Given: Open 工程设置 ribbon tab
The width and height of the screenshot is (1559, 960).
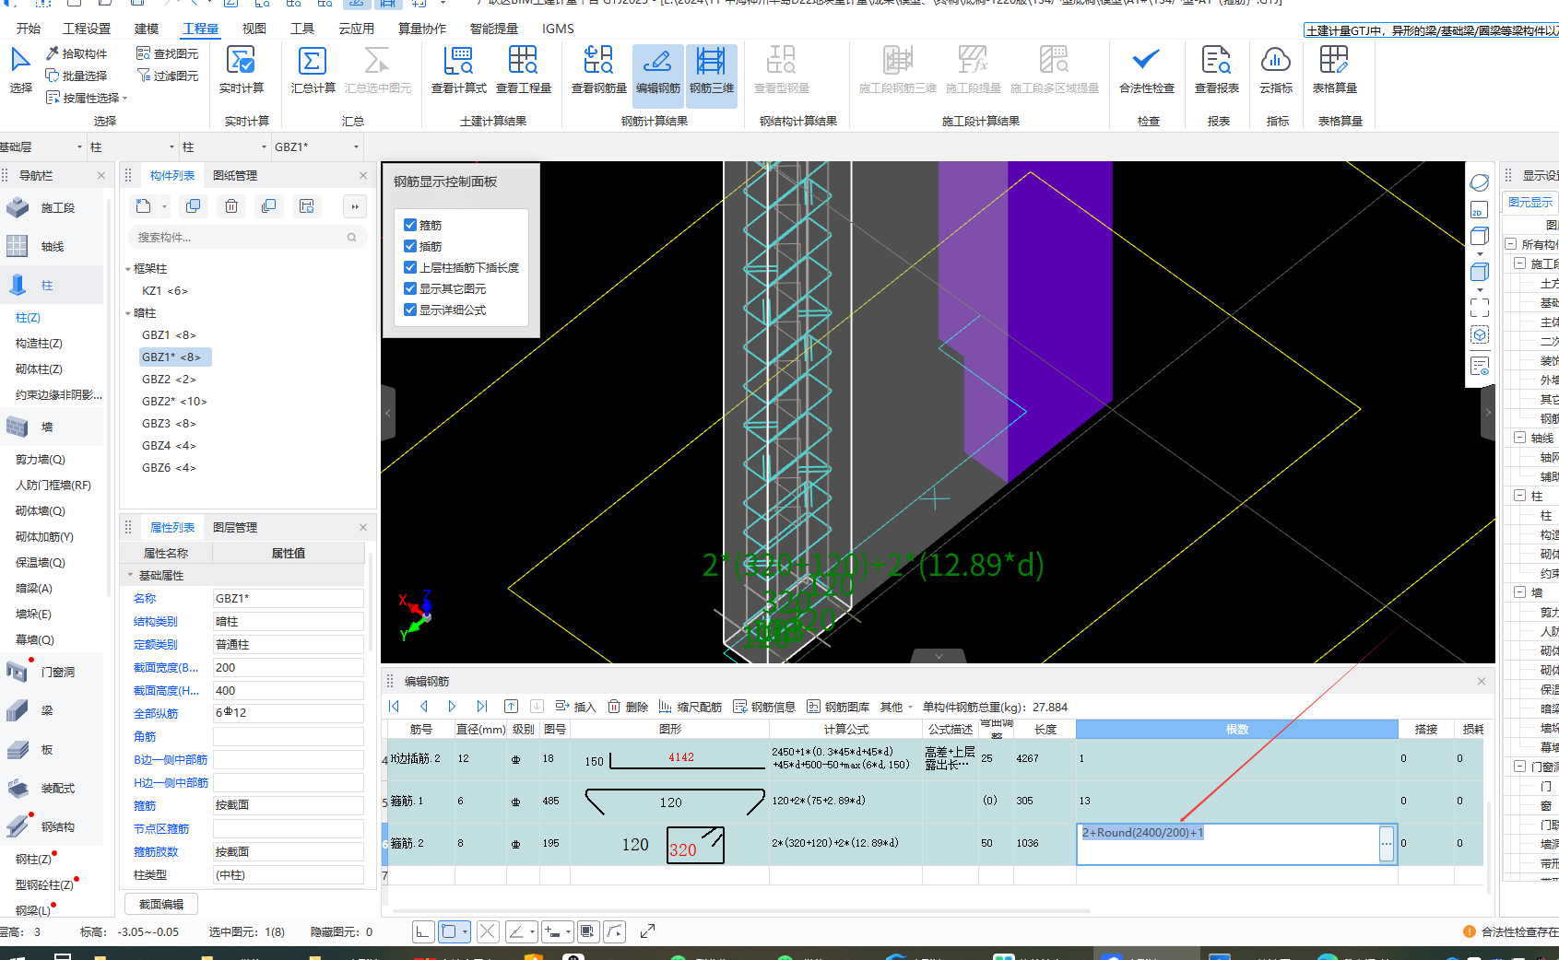Looking at the screenshot, I should 87,29.
